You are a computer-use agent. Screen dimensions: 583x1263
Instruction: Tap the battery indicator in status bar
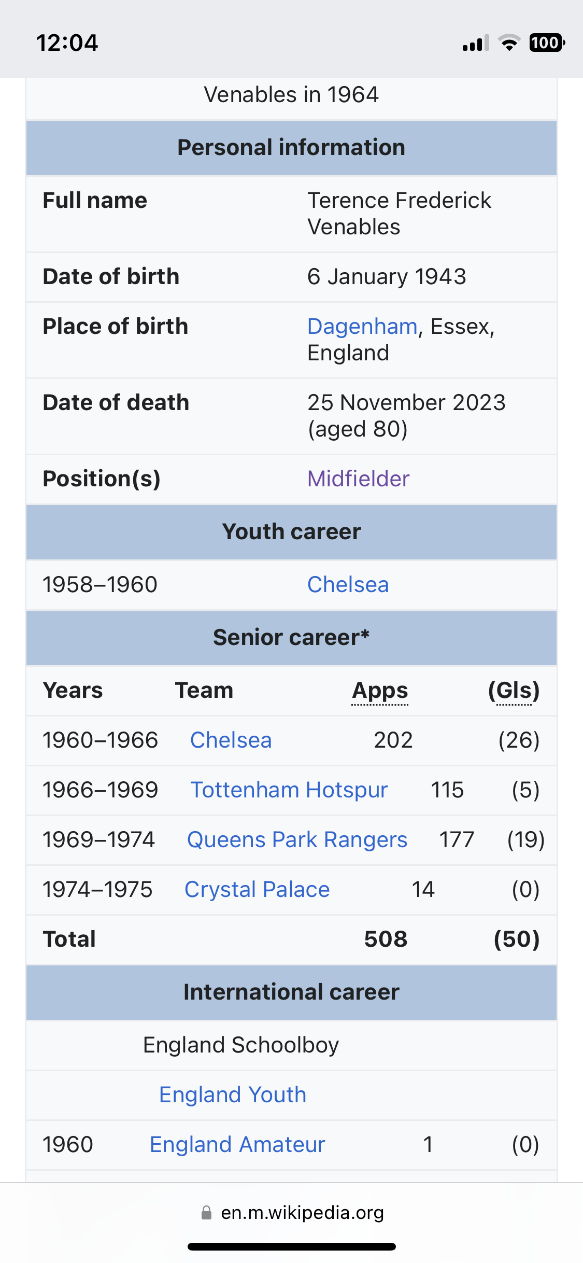coord(547,43)
